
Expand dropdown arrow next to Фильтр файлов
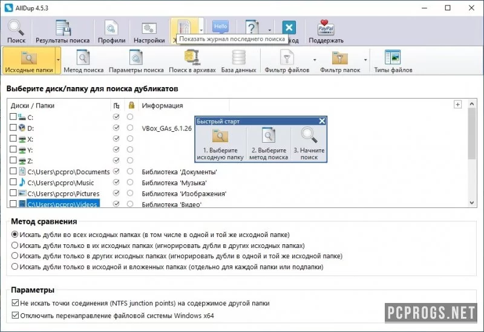coord(315,60)
